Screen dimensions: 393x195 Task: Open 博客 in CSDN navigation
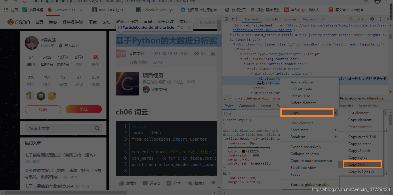pos(53,22)
